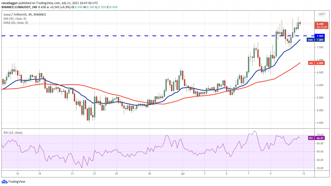Click the 66.43 RSI value label
331x186 pixels.
pyautogui.click(x=320, y=138)
